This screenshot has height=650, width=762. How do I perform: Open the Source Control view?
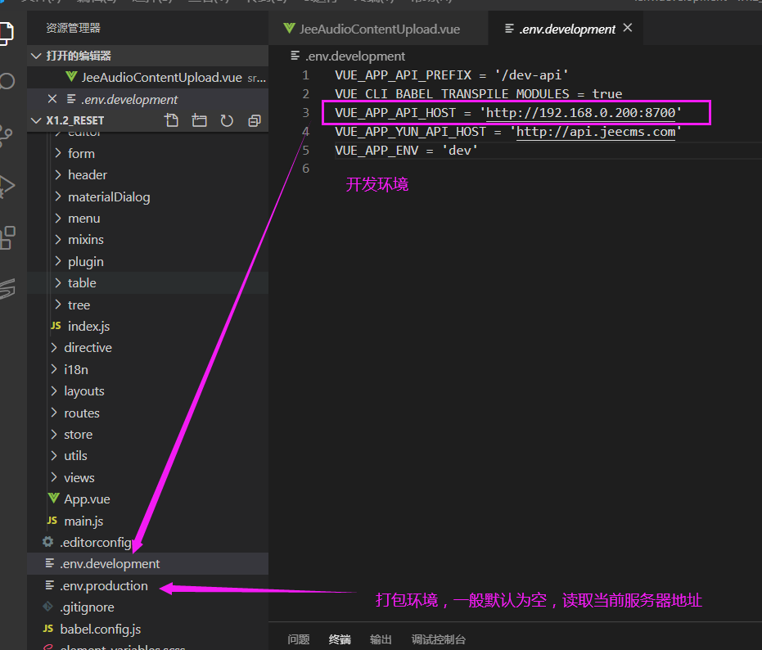click(7, 134)
